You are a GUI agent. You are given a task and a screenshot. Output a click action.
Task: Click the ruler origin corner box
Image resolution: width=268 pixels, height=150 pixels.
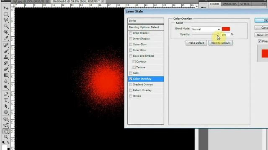point(13,6)
